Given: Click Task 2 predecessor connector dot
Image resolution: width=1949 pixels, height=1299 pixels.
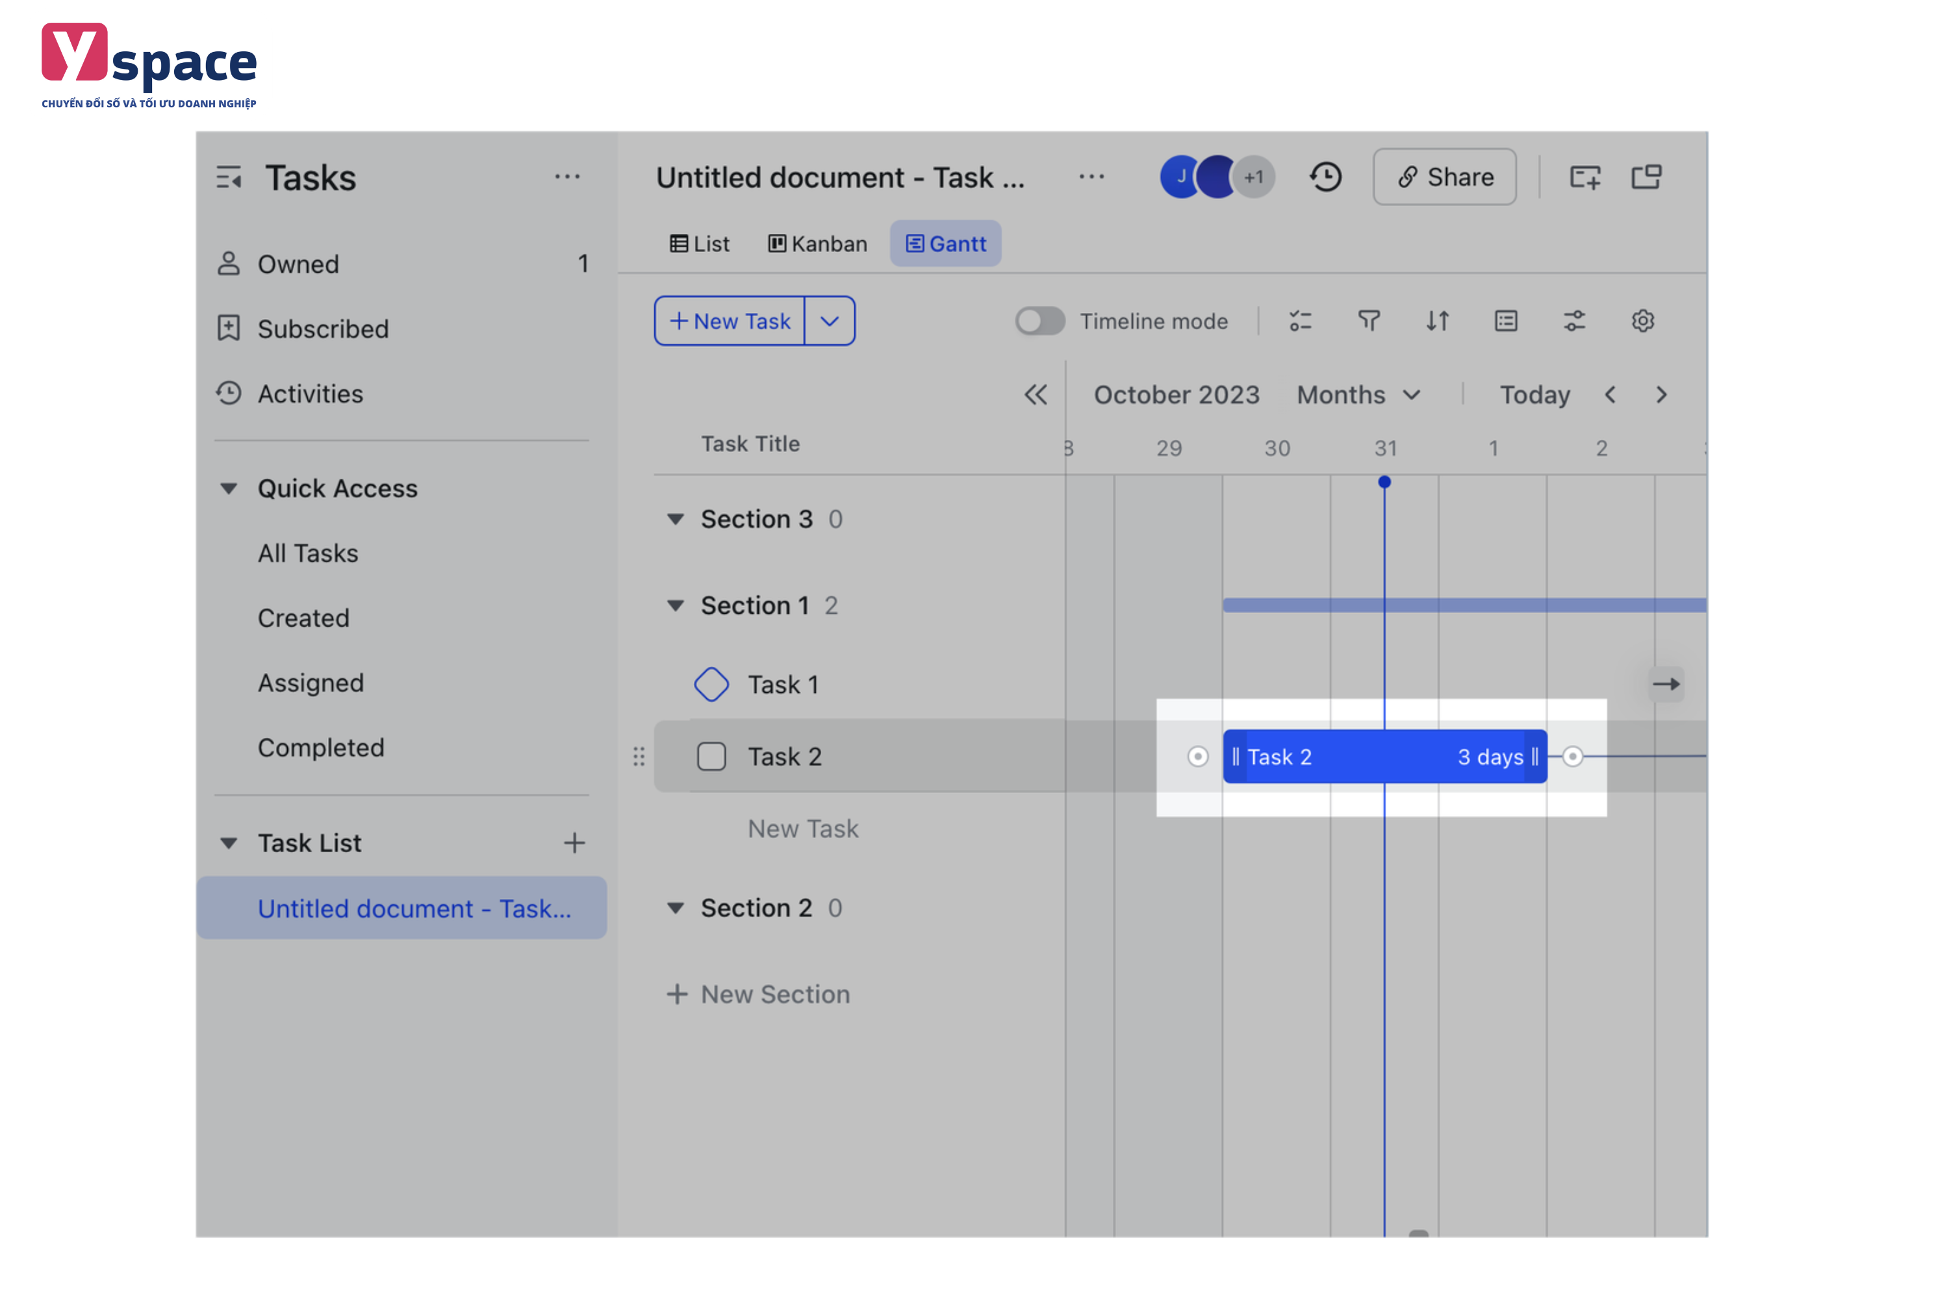Looking at the screenshot, I should (1198, 757).
